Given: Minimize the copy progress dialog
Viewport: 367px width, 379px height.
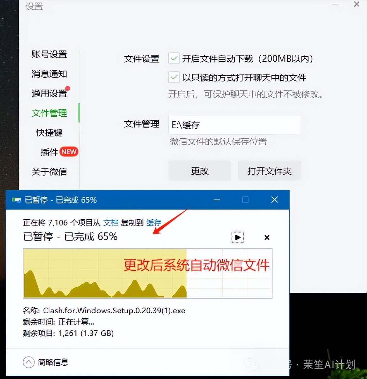Looking at the screenshot, I should click(217, 200).
